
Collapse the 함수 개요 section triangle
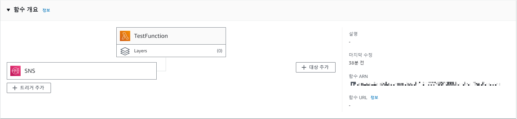pos(8,10)
